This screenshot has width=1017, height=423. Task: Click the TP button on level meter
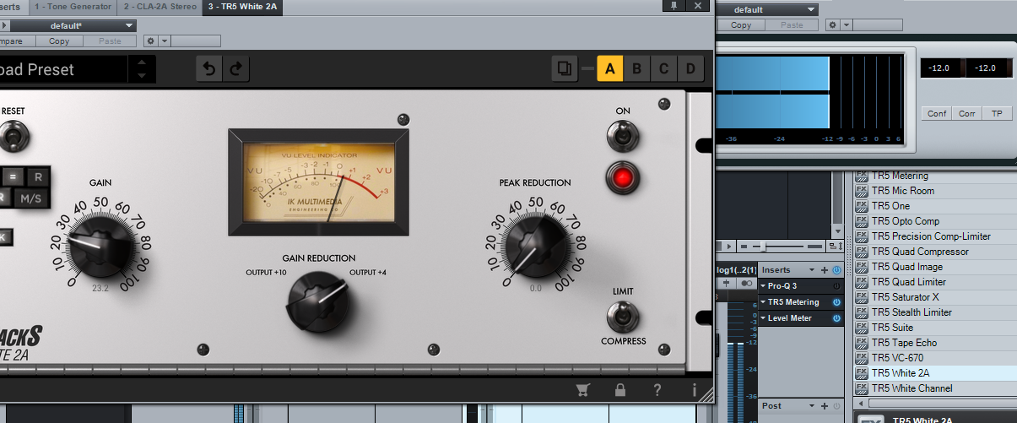(996, 113)
